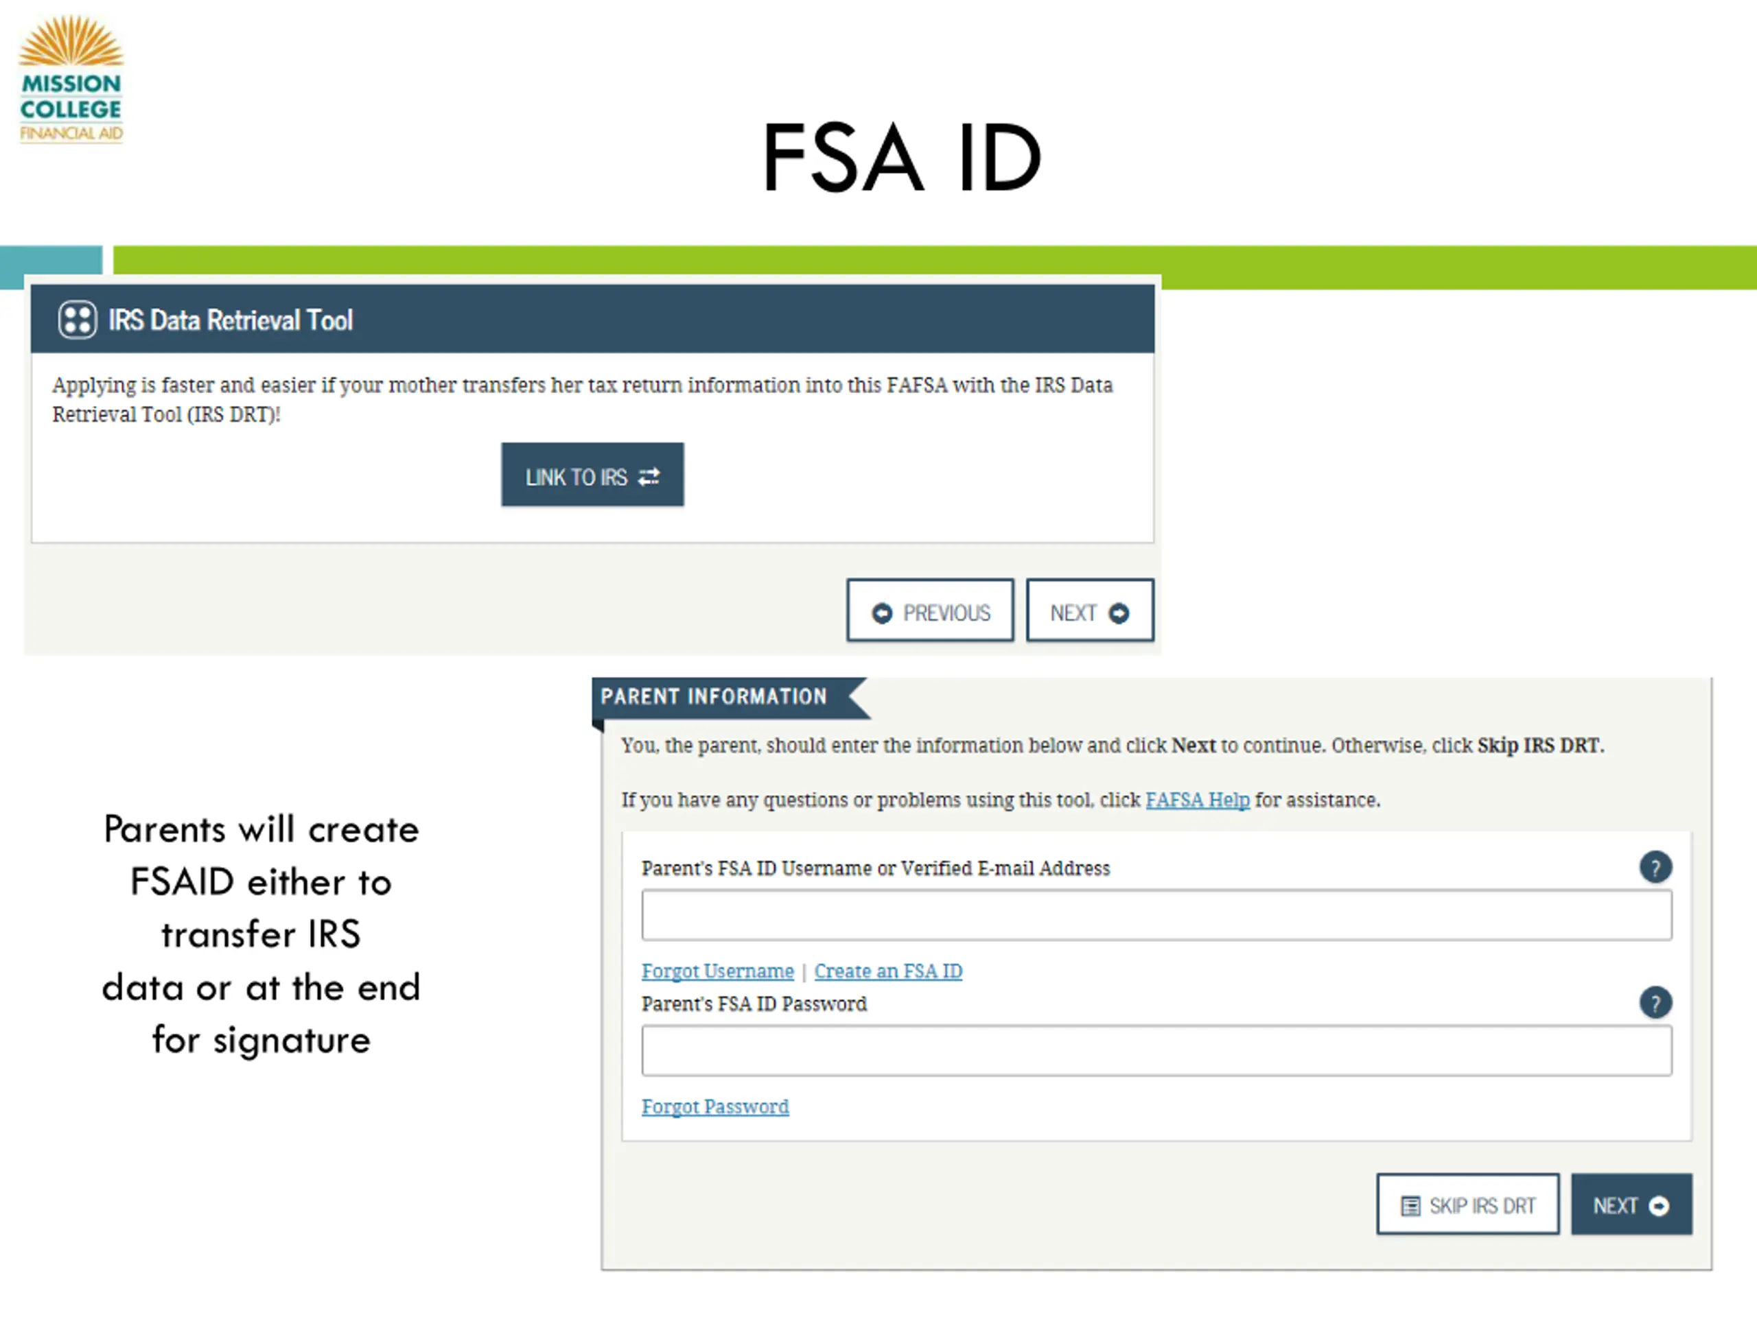
Task: Click NEXT beside the PREVIOUS button
Action: [x=1089, y=612]
